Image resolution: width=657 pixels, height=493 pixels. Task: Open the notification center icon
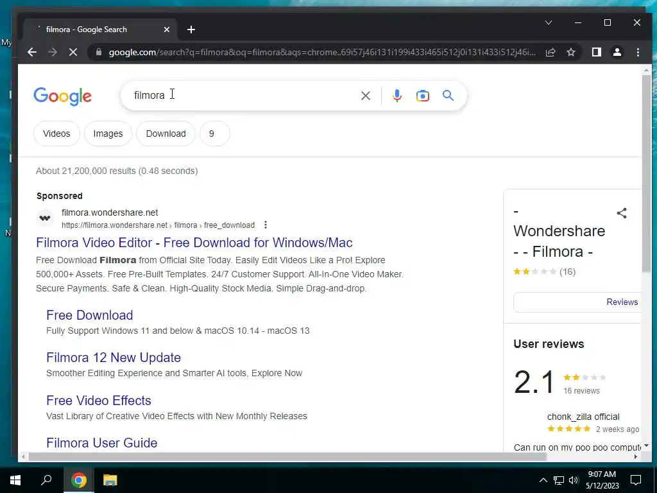[636, 480]
